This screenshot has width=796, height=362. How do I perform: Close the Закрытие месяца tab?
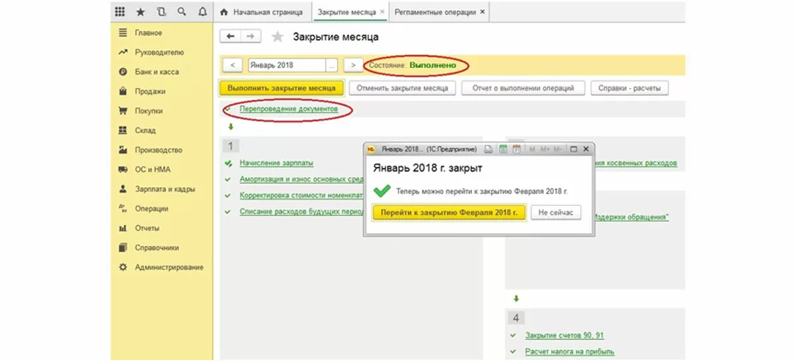(x=382, y=12)
